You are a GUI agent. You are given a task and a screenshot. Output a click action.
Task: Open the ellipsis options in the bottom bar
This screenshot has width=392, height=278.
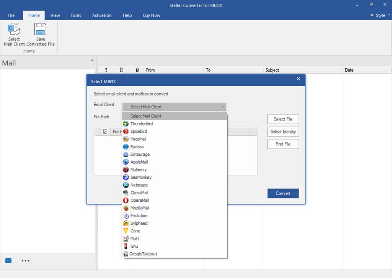[26, 260]
